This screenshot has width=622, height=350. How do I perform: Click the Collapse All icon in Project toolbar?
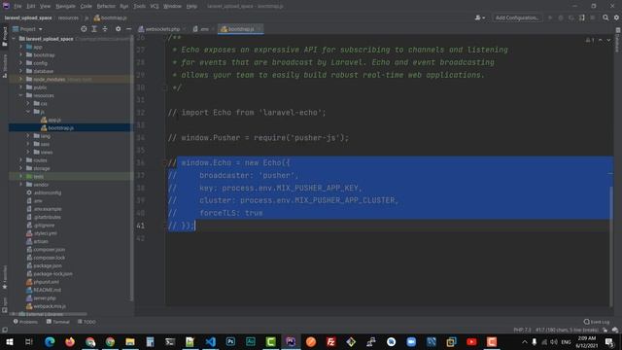point(105,29)
